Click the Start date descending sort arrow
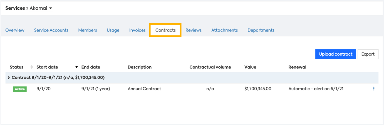The height and width of the screenshot is (125, 384). [76, 67]
